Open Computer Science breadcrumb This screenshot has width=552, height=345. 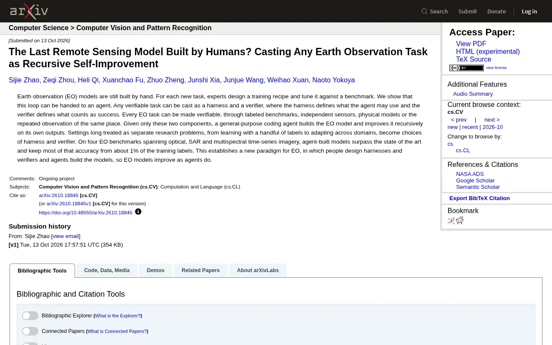point(38,28)
